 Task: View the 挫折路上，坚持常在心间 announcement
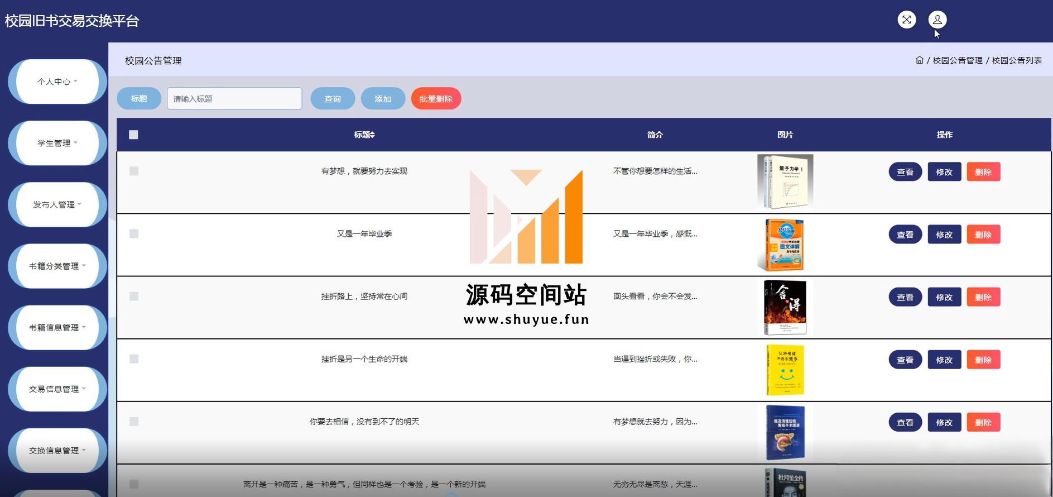click(905, 297)
